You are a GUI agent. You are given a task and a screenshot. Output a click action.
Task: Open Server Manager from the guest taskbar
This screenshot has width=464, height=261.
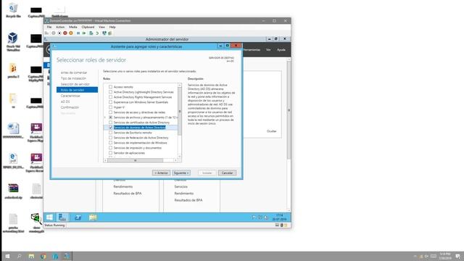point(62,217)
